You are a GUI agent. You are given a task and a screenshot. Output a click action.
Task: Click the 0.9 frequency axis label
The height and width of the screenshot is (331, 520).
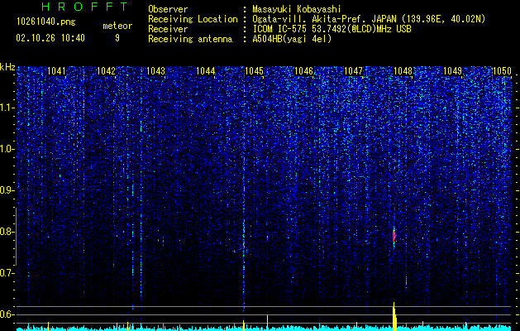[x=7, y=190]
